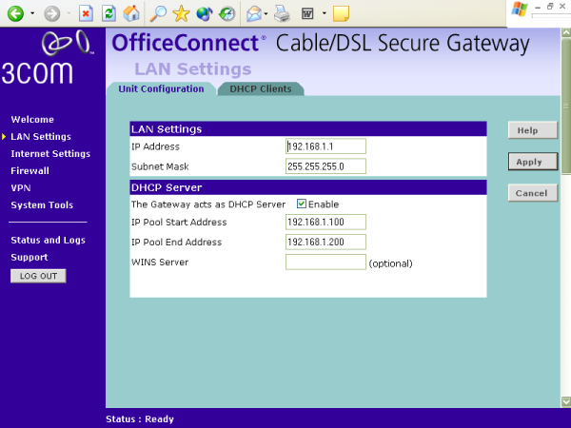Screen dimensions: 571x428
Task: Click the page scrollbar up arrow
Action: [x=566, y=32]
